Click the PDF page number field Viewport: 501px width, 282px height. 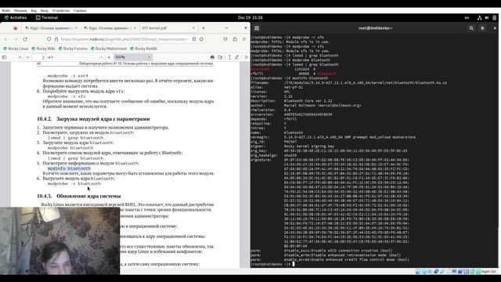[x=39, y=57]
